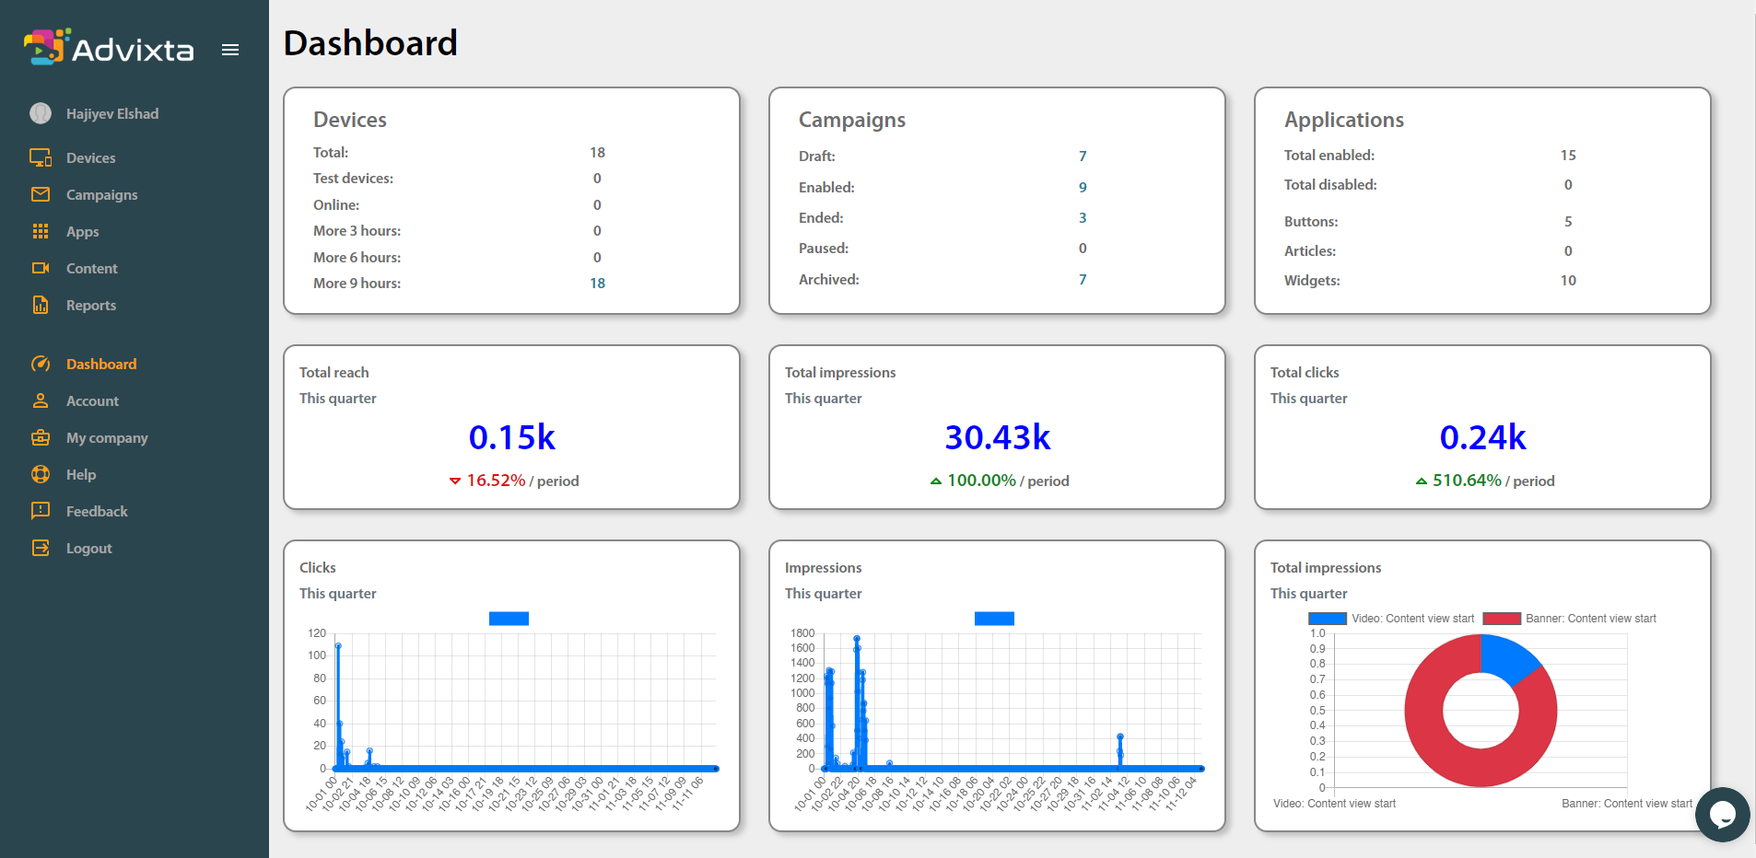Screen dimensions: 1756x858
Task: Click the Widgets count 10
Action: point(1568,280)
